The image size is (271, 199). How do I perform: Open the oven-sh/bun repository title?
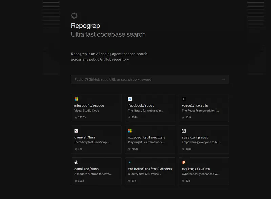[84, 137]
